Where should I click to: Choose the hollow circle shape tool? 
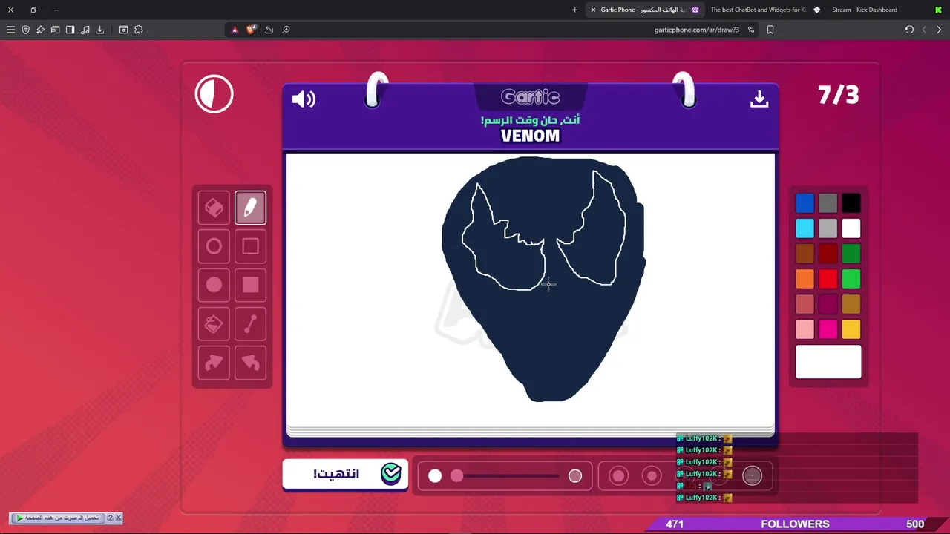(x=214, y=246)
